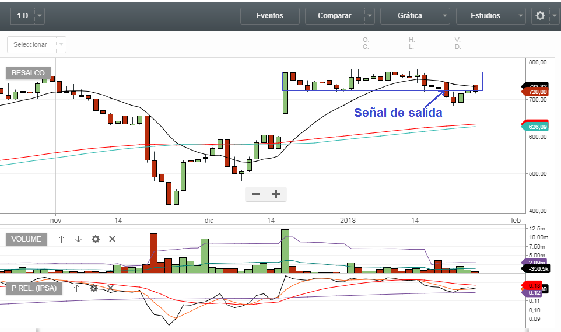Image resolution: width=561 pixels, height=332 pixels.
Task: Expand the Comparar dropdown arrow
Action: pos(370,16)
